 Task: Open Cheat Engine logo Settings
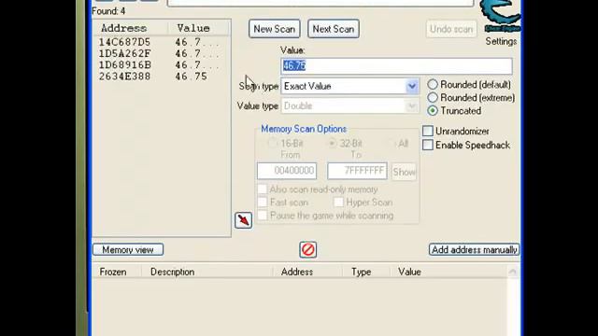click(x=501, y=17)
